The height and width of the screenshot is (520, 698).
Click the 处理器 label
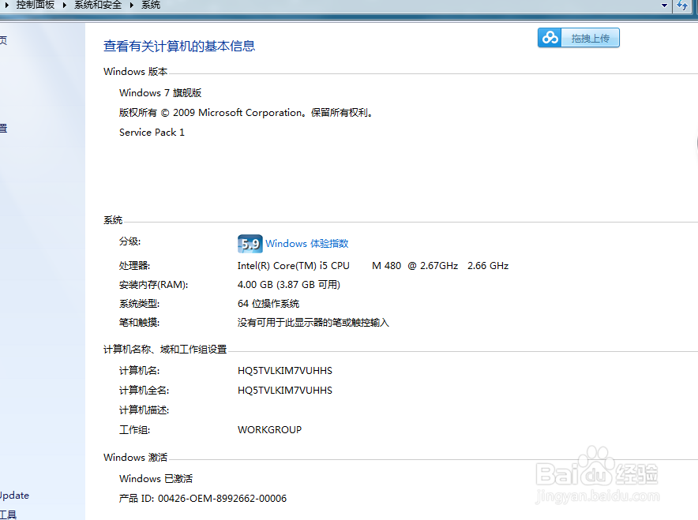coord(135,266)
